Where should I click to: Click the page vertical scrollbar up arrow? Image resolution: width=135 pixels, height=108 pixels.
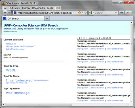point(132,22)
